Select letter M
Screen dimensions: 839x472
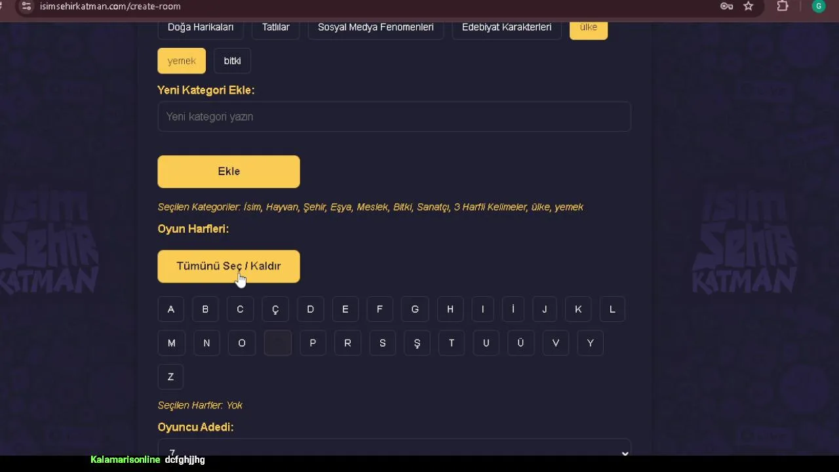pos(172,343)
